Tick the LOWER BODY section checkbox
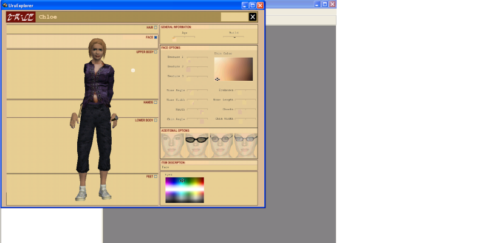Viewport: 486px width, 243px height. (156, 120)
